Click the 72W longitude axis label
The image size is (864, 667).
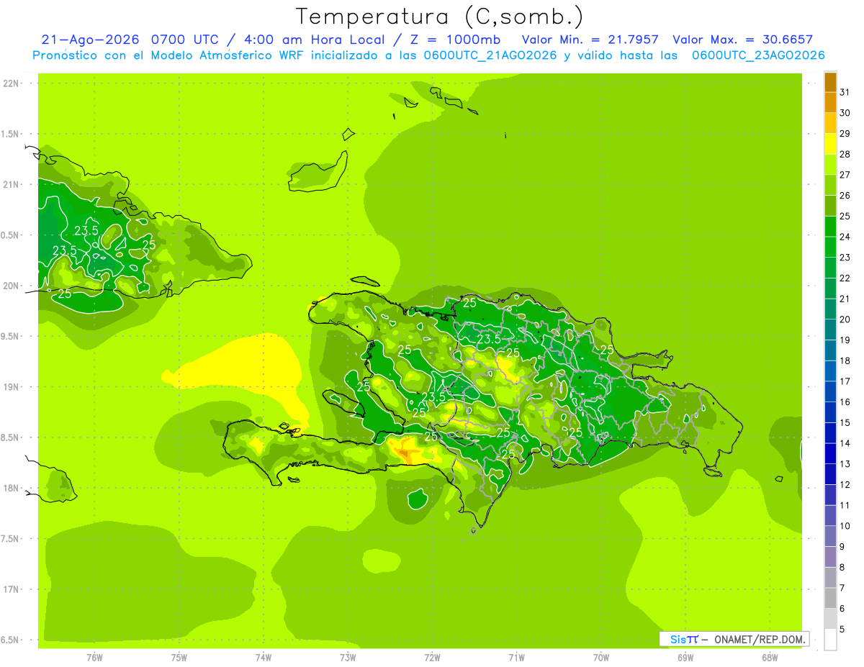(432, 658)
